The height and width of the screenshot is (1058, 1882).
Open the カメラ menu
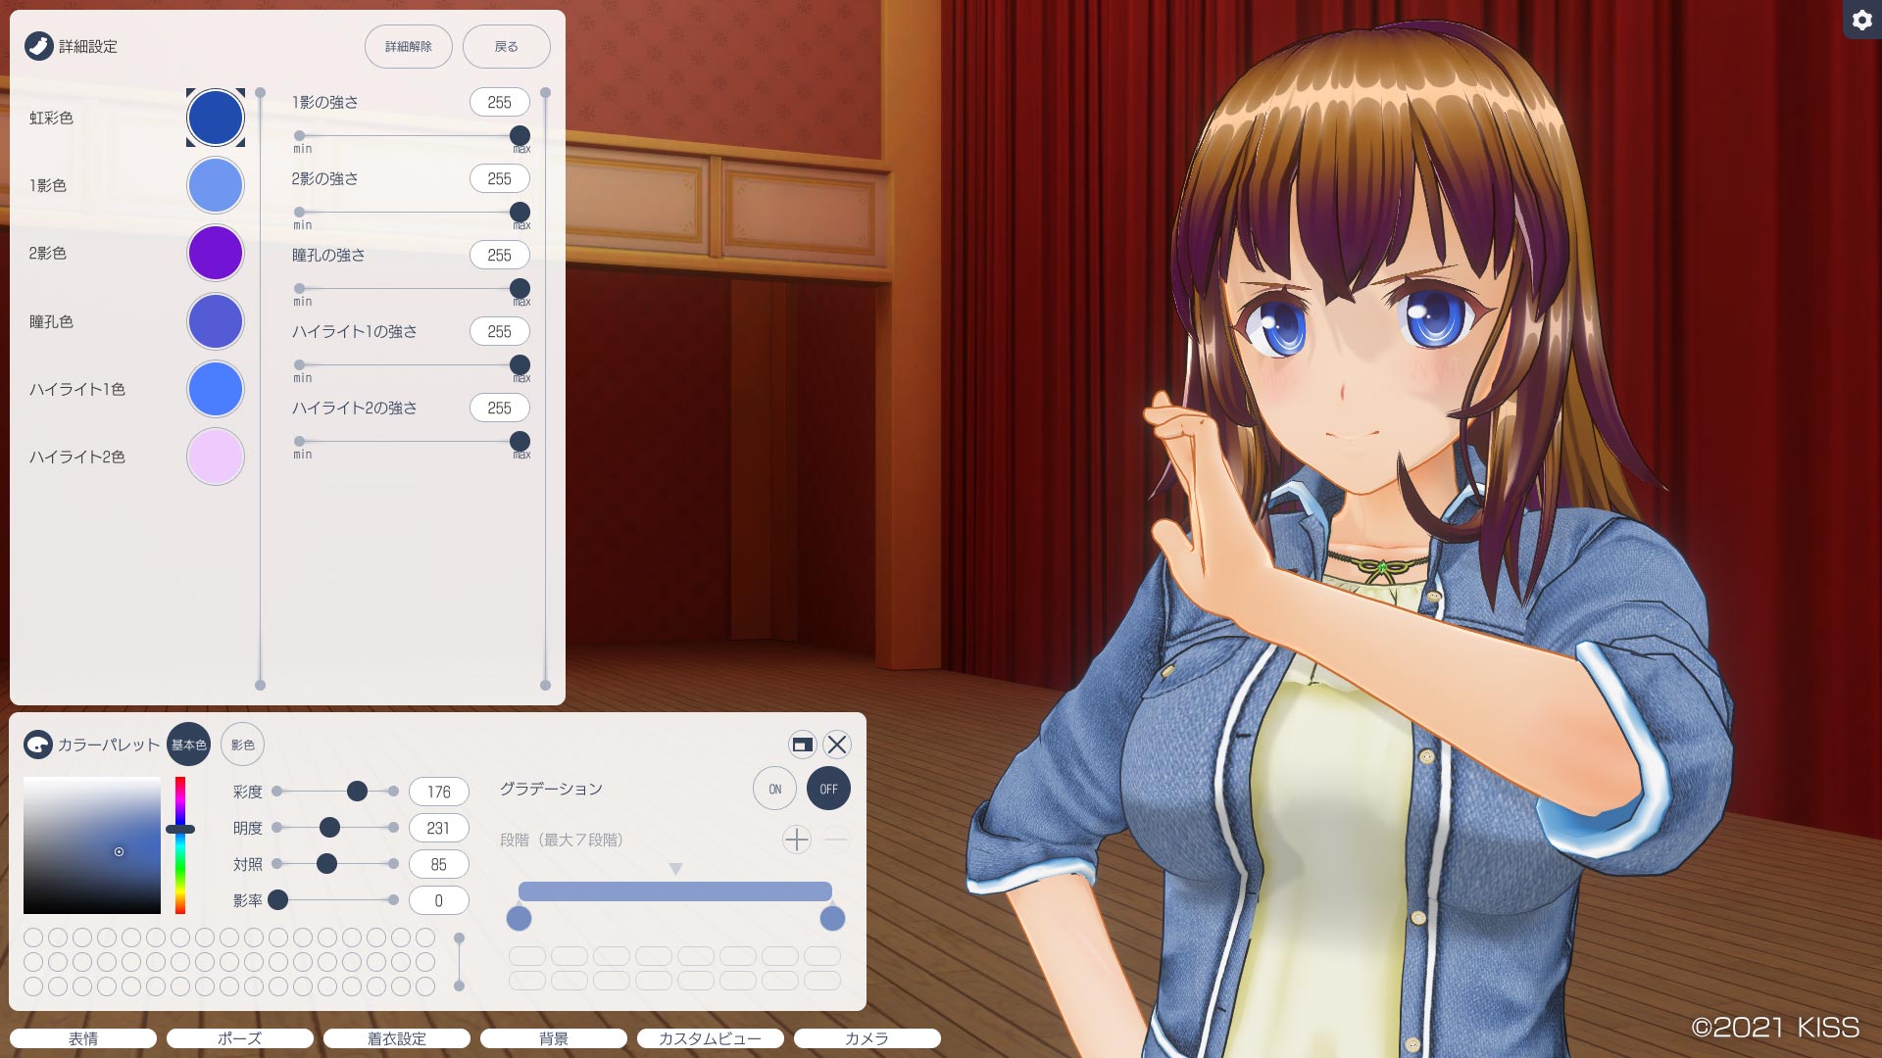(867, 1038)
